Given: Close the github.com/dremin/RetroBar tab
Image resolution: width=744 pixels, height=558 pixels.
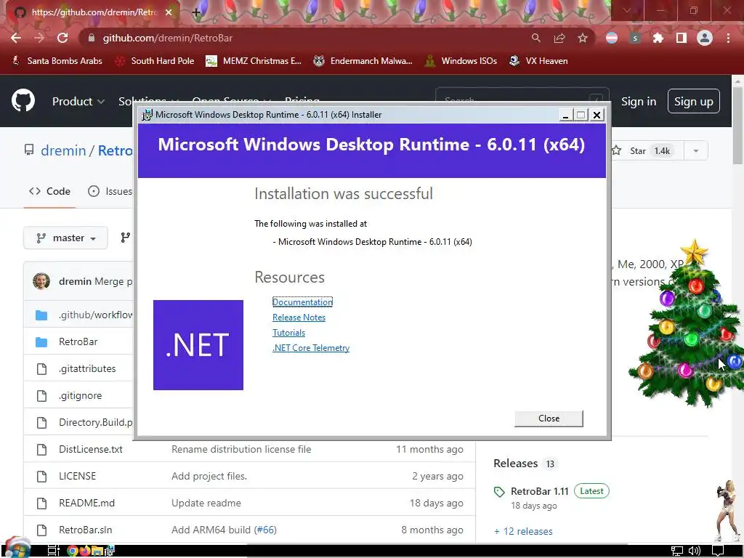Looking at the screenshot, I should point(169,12).
